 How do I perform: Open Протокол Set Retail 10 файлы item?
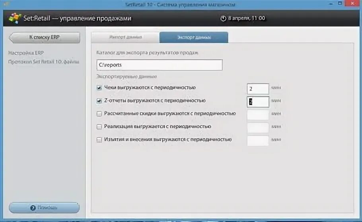[x=44, y=62]
